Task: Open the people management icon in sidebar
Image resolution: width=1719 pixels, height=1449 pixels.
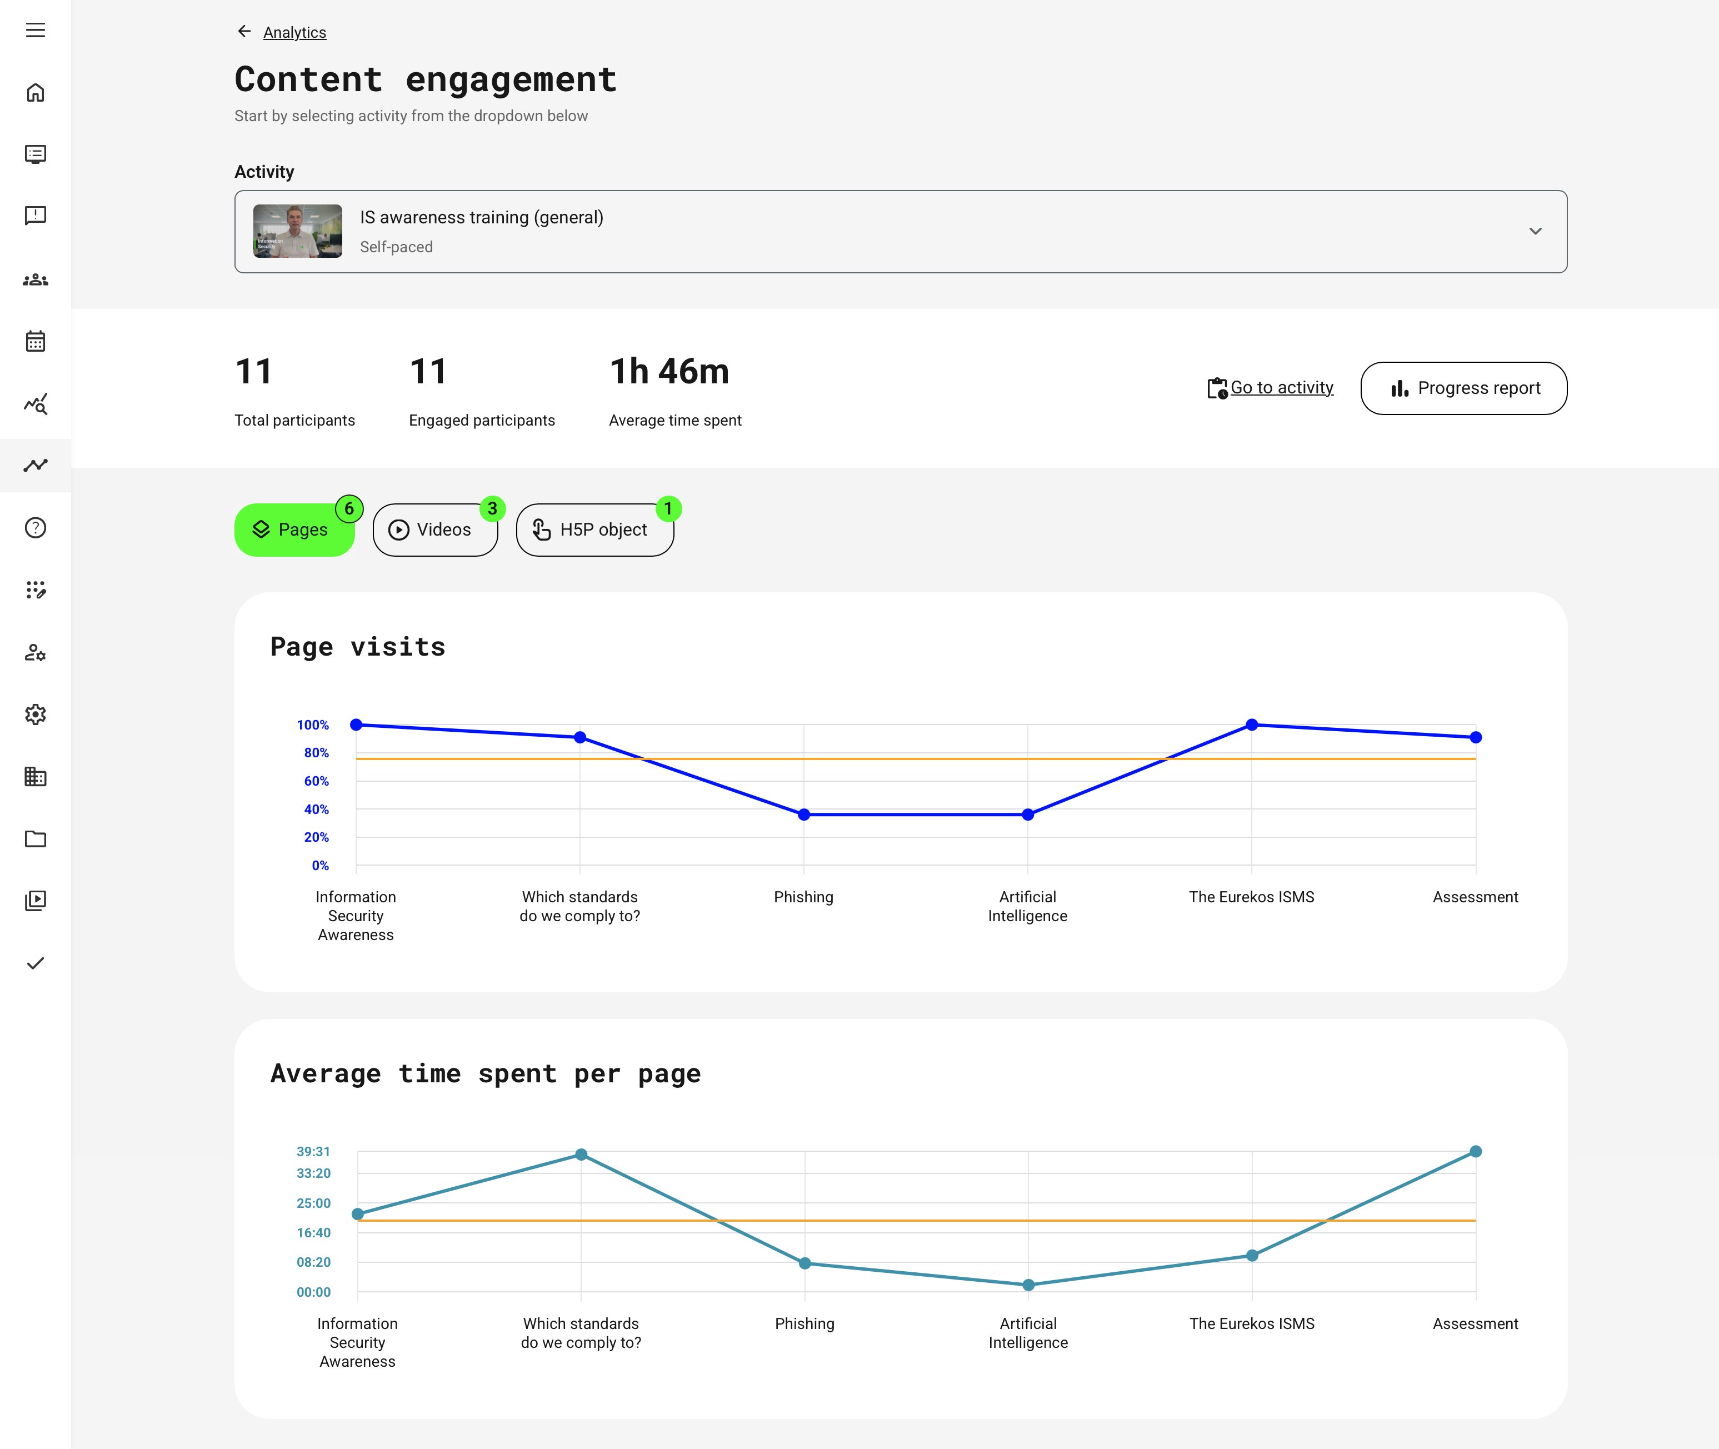Action: 36,279
